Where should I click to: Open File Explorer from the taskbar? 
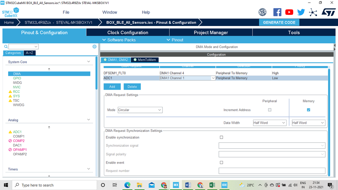pos(139,185)
